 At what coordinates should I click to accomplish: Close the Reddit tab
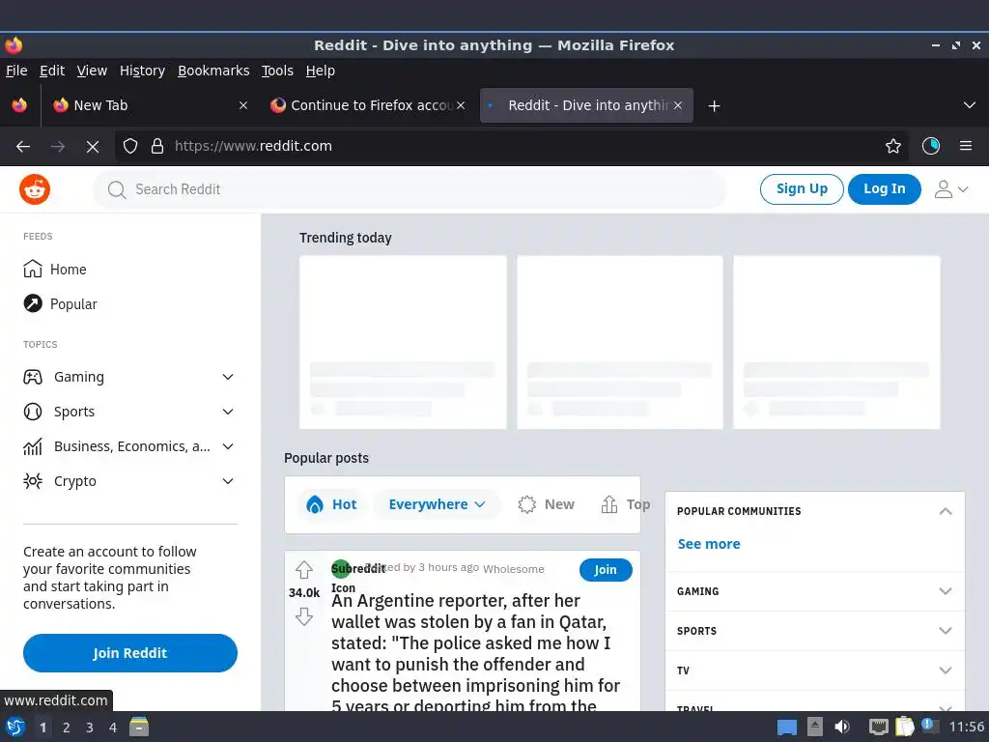pos(678,105)
